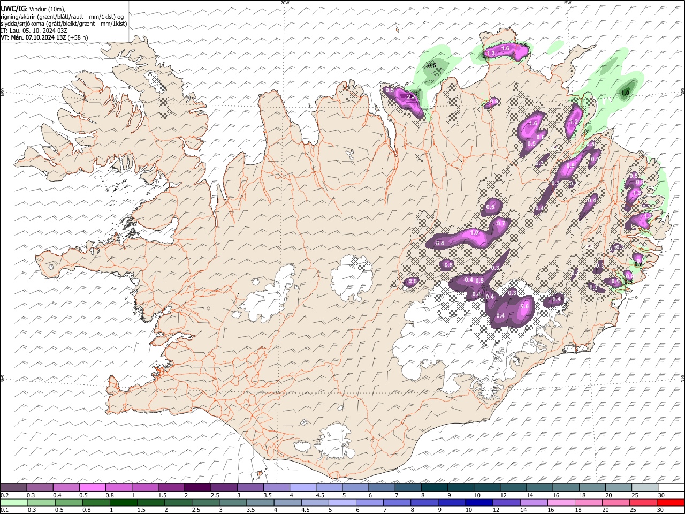The height and width of the screenshot is (514, 685).
Task: Pick the top-scale swatch between 3 and 3.5
Action: point(250,487)
